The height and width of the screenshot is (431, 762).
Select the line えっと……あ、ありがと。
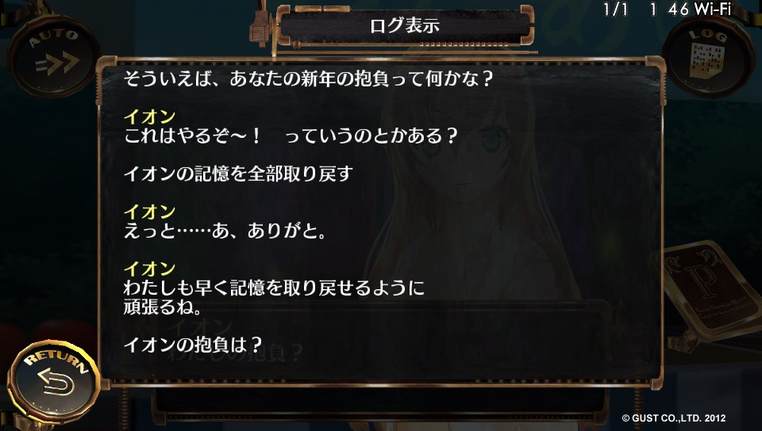(225, 231)
